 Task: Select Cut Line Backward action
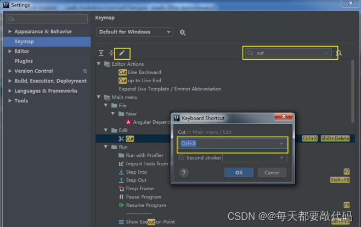coord(140,72)
